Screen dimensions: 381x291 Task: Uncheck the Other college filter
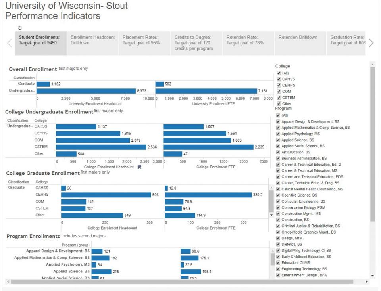point(279,103)
